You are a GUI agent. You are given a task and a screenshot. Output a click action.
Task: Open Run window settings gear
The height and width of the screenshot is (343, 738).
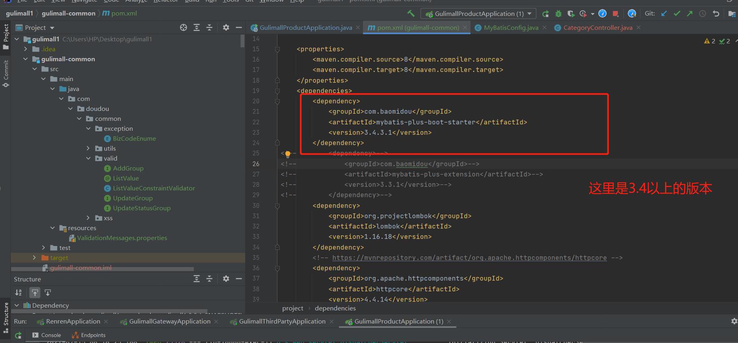734,321
